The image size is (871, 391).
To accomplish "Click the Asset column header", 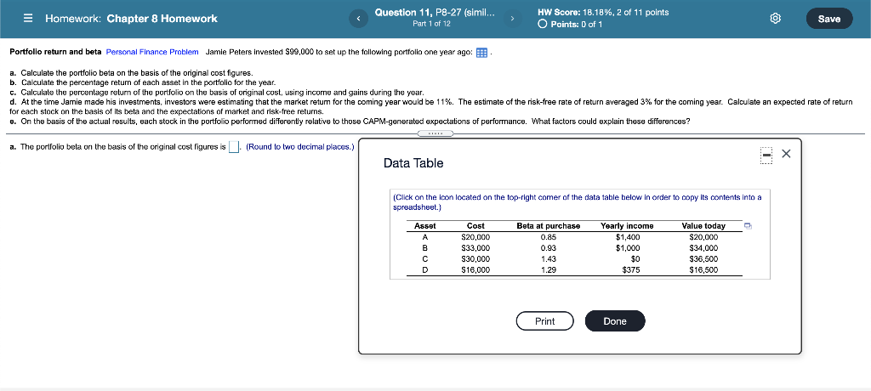I will (425, 226).
